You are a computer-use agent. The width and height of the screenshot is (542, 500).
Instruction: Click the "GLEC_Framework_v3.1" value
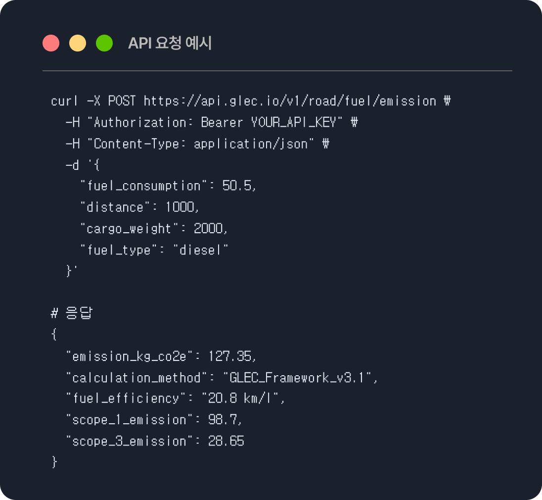tap(300, 377)
